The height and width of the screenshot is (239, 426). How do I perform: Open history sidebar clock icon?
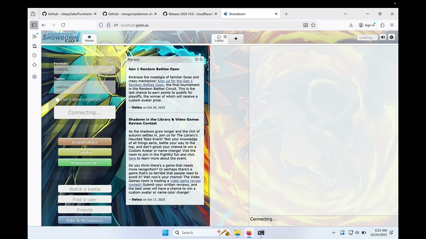tap(34, 55)
